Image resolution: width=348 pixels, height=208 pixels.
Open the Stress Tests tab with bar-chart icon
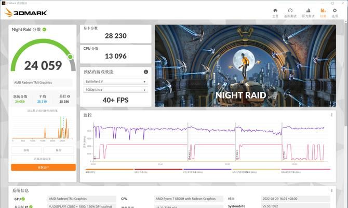[x=309, y=13]
